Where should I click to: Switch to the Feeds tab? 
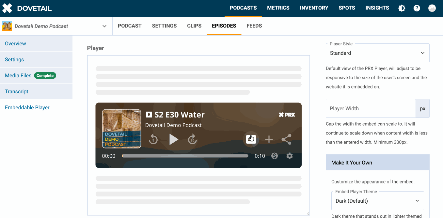coord(254,26)
